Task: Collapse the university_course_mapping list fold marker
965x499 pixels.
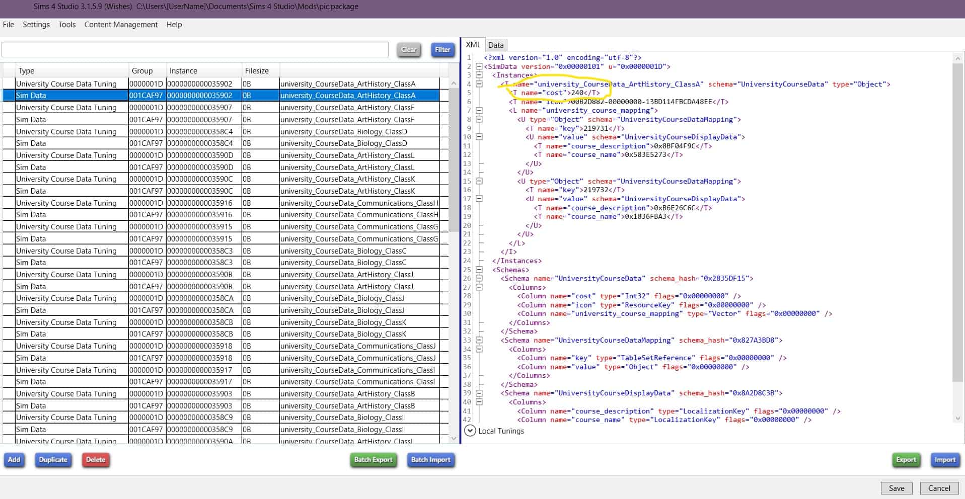Action: click(x=479, y=111)
